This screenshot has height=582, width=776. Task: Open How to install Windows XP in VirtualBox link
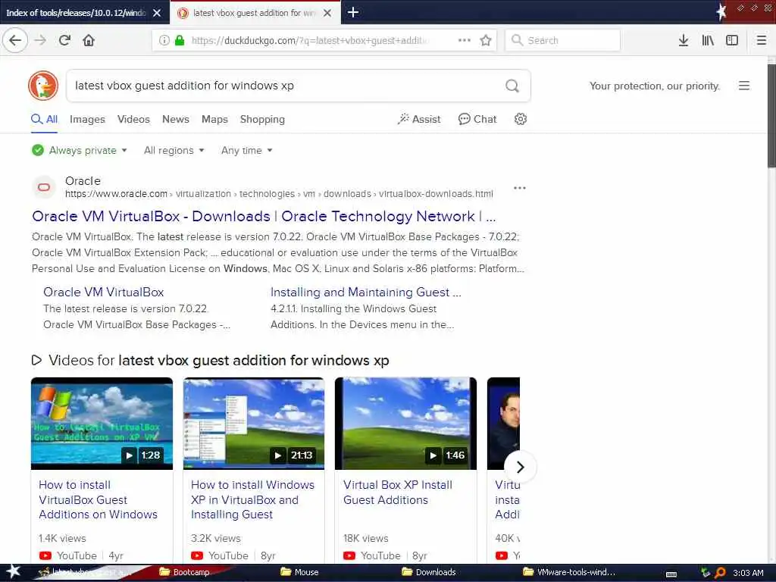pyautogui.click(x=252, y=499)
